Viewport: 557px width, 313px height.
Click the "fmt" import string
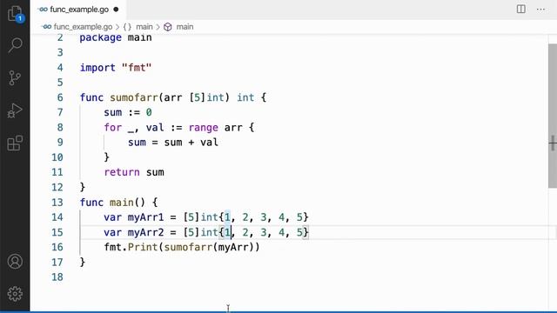click(137, 68)
